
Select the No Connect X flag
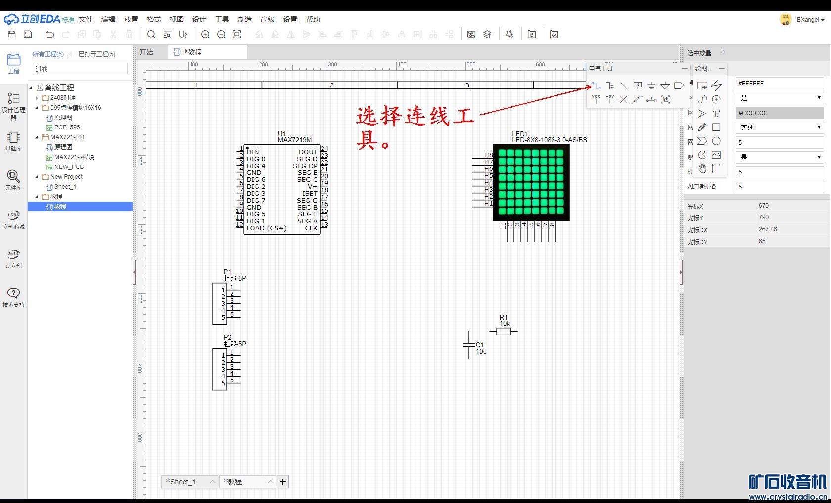point(624,99)
